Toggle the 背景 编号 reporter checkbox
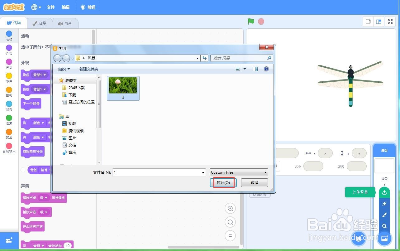Screen dimensions: 400x251 (23, 170)
